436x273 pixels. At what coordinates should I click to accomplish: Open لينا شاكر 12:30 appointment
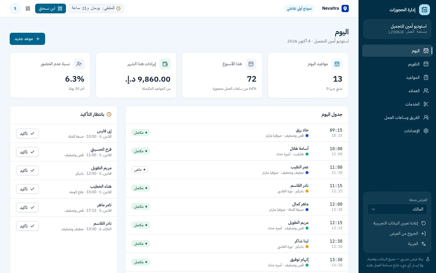pyautogui.click(x=237, y=244)
